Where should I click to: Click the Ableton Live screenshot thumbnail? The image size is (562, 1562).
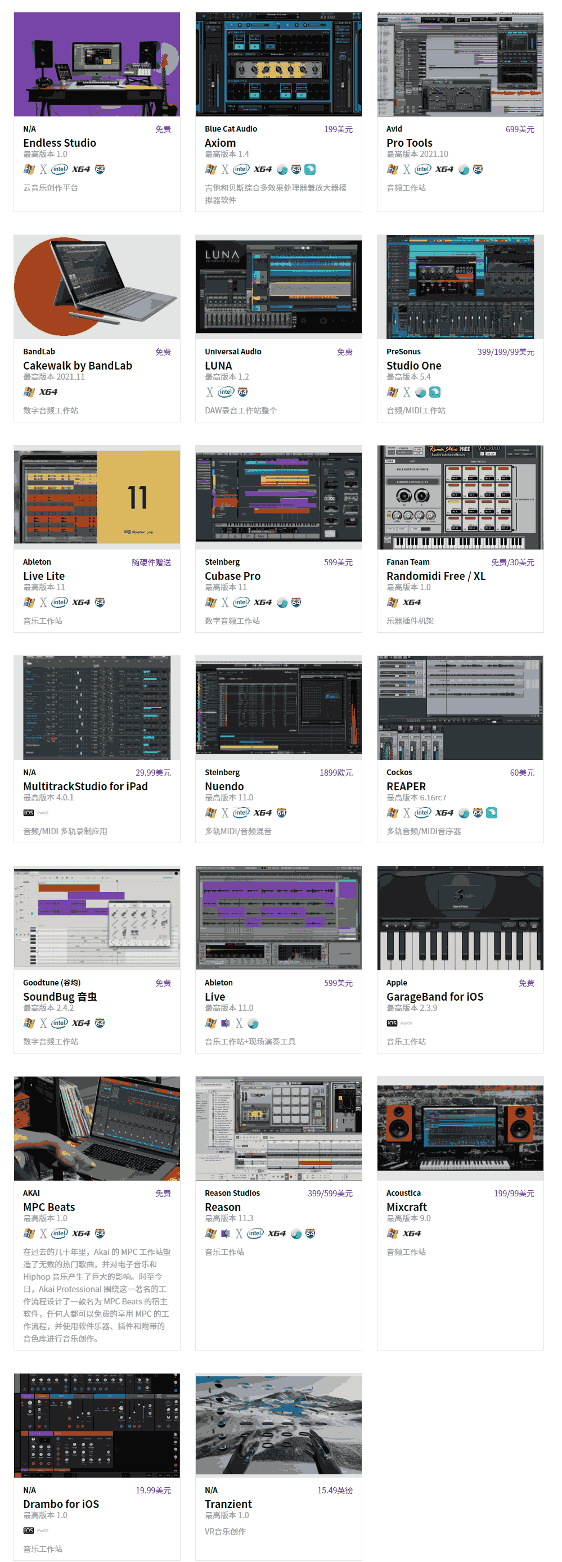pyautogui.click(x=278, y=917)
